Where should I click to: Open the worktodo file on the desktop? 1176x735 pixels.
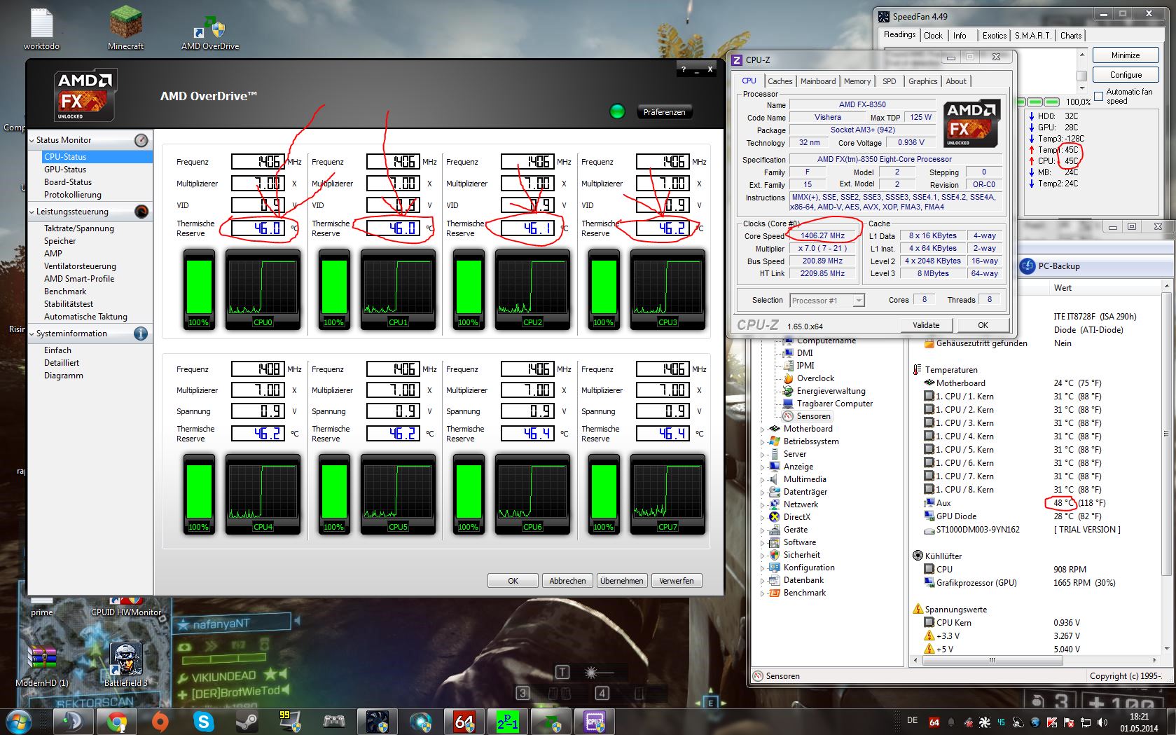click(41, 28)
